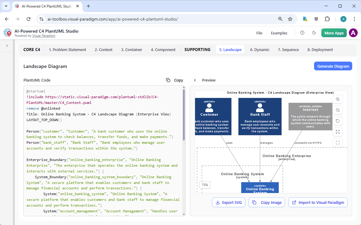This screenshot has width=361, height=225.
Task: Collapse the Preview panel with the chevron
Action: tap(195, 80)
